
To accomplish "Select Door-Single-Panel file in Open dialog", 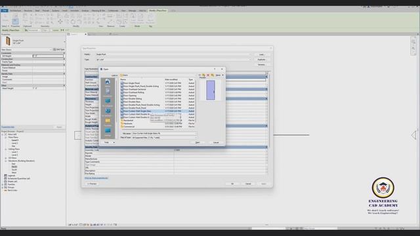I will 132,83.
